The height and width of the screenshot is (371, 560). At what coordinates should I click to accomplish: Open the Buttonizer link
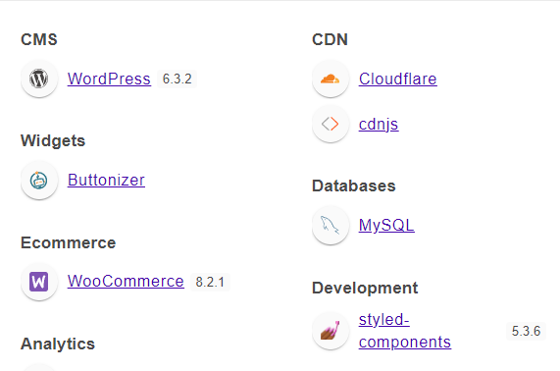point(106,181)
